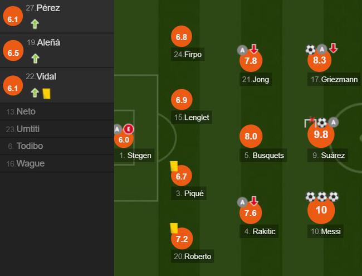Open Todibo's bench entry
Viewport: 362px width, 276px height.
tap(57, 146)
